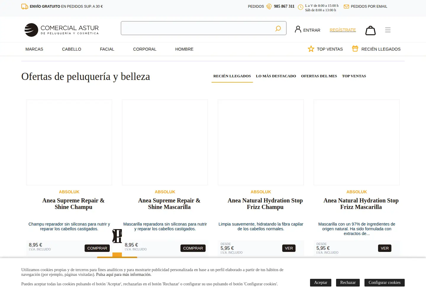Click VER for Natural Hydration Mascarilla
The height and width of the screenshot is (296, 426).
tap(385, 248)
